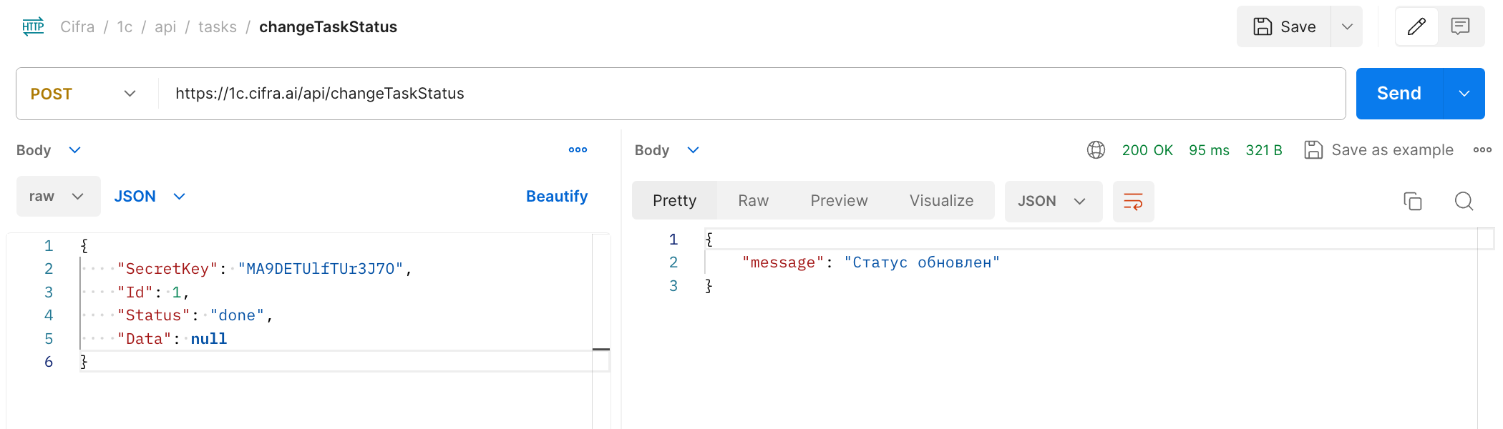This screenshot has width=1503, height=429.
Task: Select the Visualize response tab
Action: 941,201
